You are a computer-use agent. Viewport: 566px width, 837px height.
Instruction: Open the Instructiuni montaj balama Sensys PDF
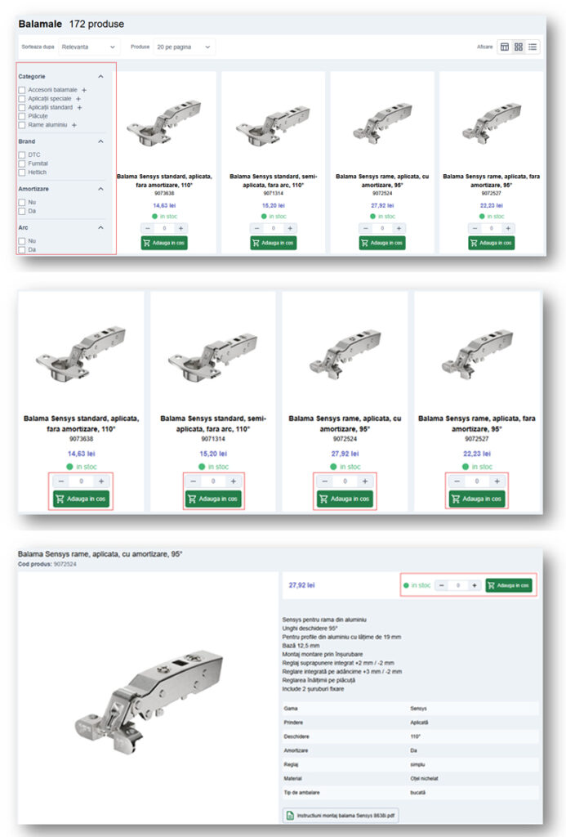(341, 816)
